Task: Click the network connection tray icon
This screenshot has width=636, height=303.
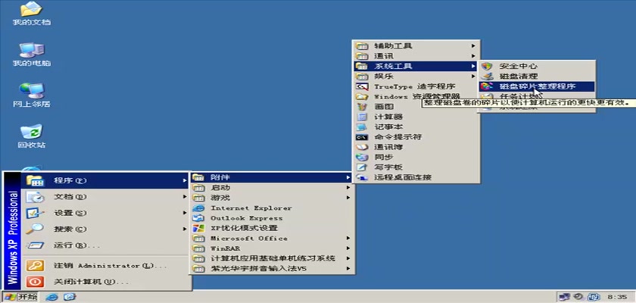Action: pyautogui.click(x=564, y=297)
